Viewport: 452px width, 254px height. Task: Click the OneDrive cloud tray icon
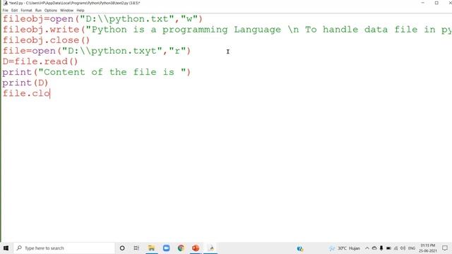coord(374,248)
